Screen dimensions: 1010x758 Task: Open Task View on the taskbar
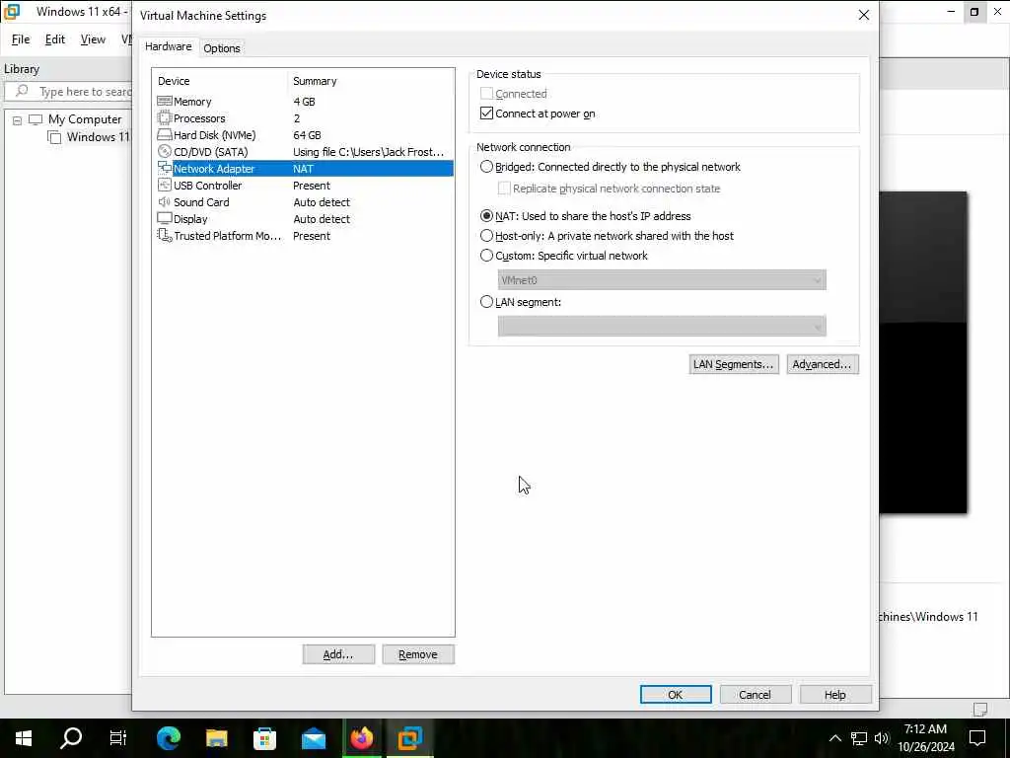118,738
